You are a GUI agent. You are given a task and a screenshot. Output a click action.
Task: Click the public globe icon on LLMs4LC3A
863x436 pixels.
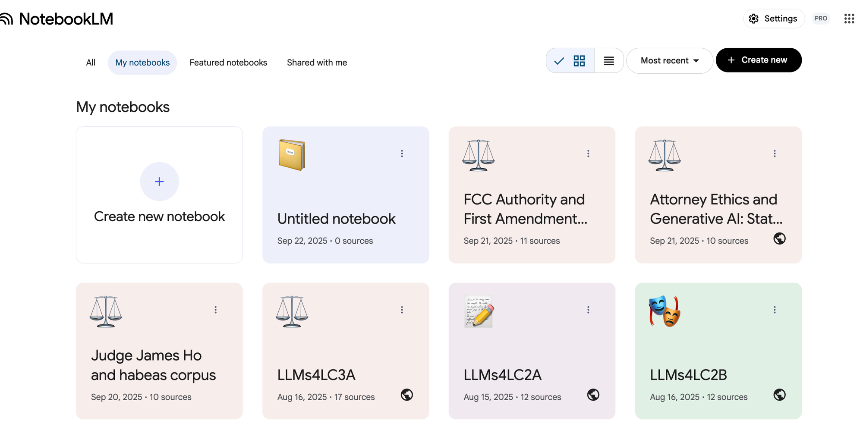406,395
